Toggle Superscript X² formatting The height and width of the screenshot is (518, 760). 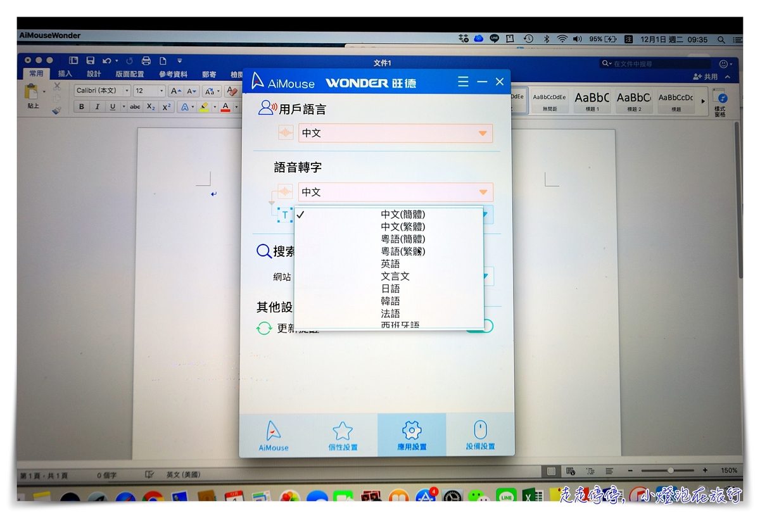click(167, 107)
